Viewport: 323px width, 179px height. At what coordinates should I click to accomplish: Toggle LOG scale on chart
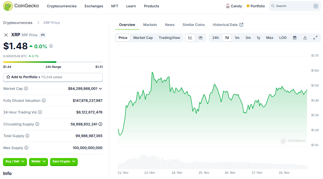pos(283,38)
